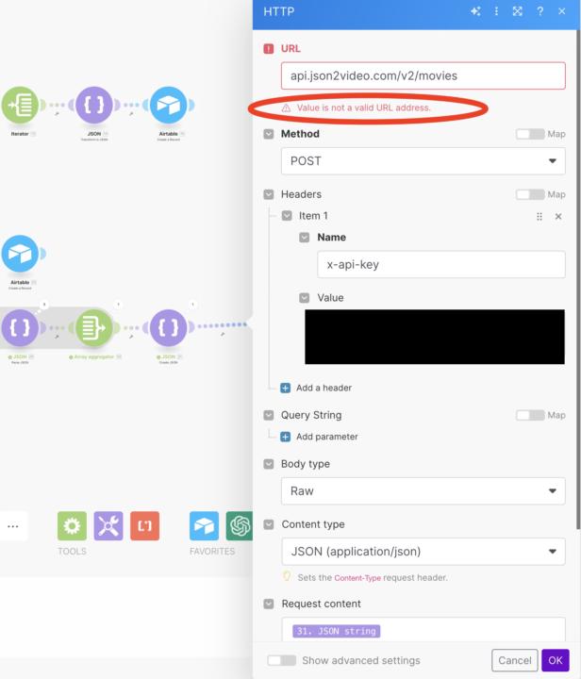
Task: Click the Add a header link
Action: [x=324, y=388]
